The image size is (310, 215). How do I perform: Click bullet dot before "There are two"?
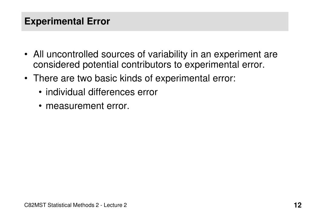(26, 78)
